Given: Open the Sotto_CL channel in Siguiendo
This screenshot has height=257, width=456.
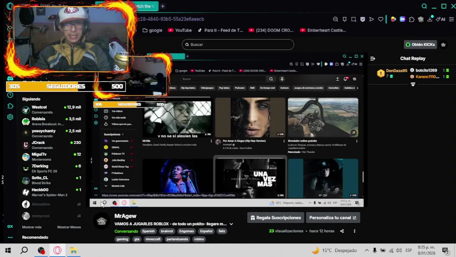Looking at the screenshot, I should click(51, 180).
